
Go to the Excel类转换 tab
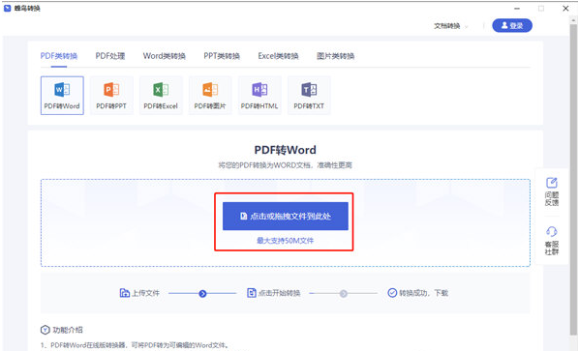coord(278,56)
